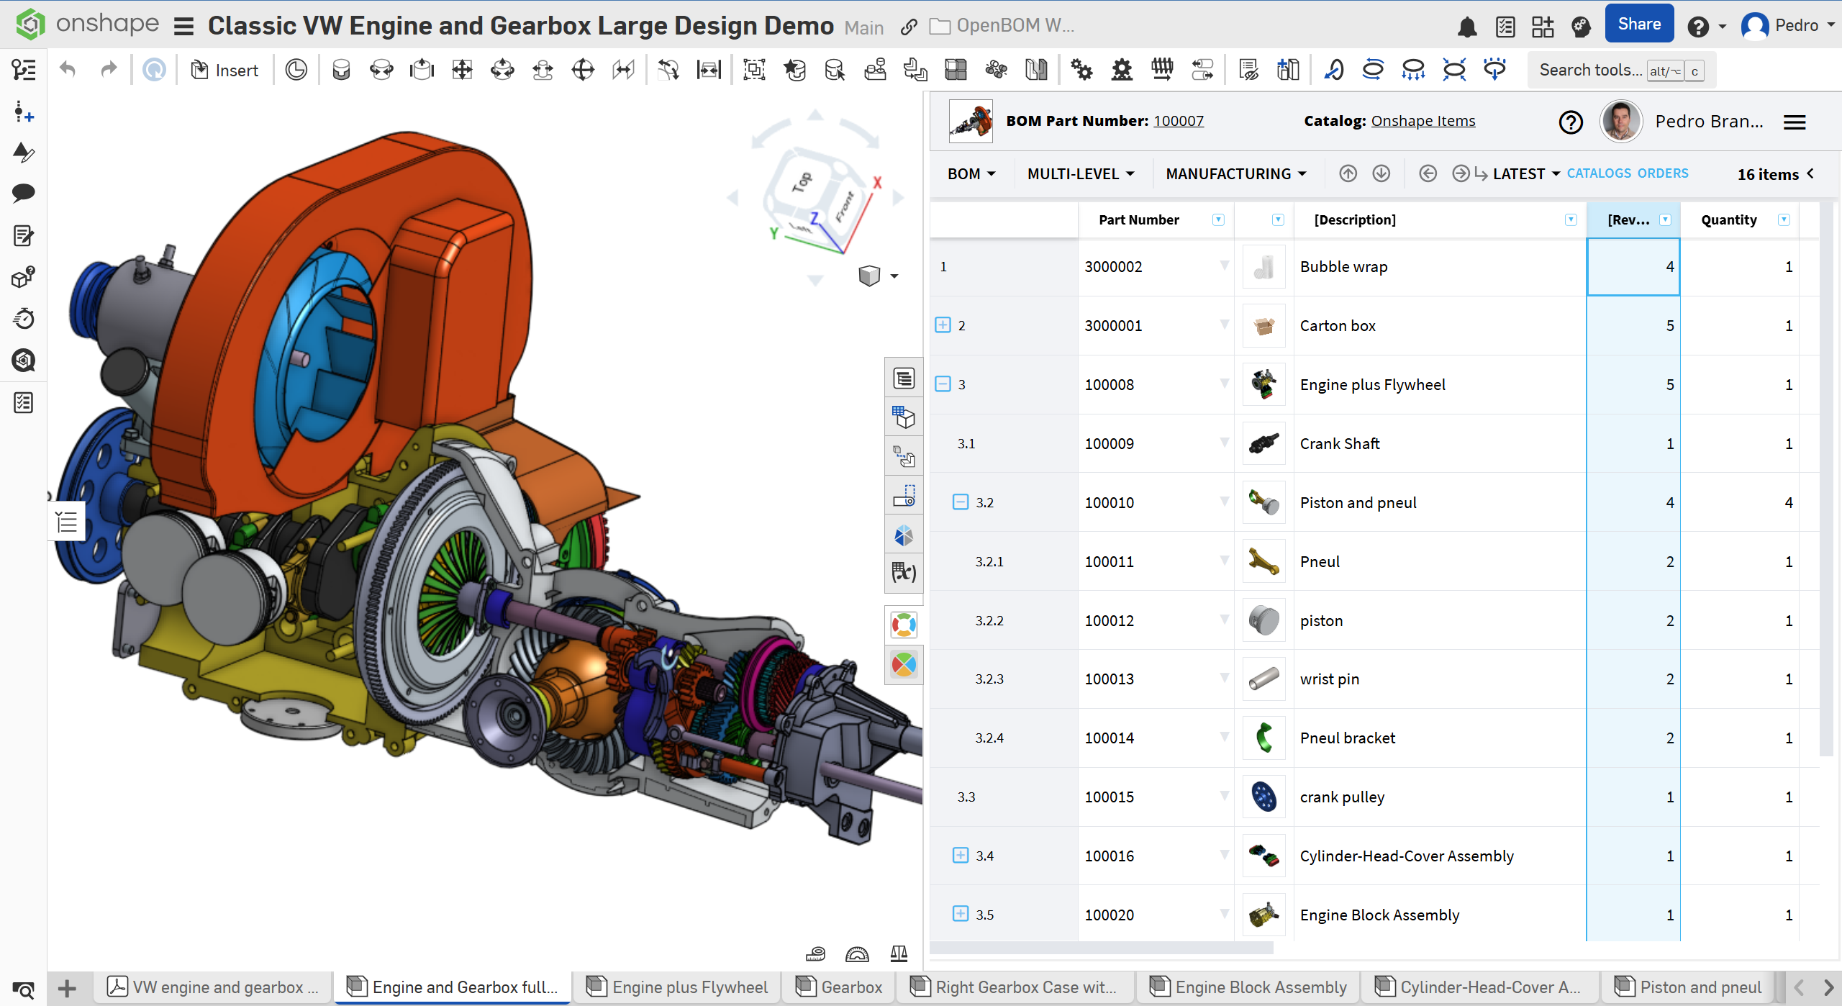Open the notifications bell icon
Image resolution: width=1842 pixels, height=1006 pixels.
click(x=1467, y=27)
